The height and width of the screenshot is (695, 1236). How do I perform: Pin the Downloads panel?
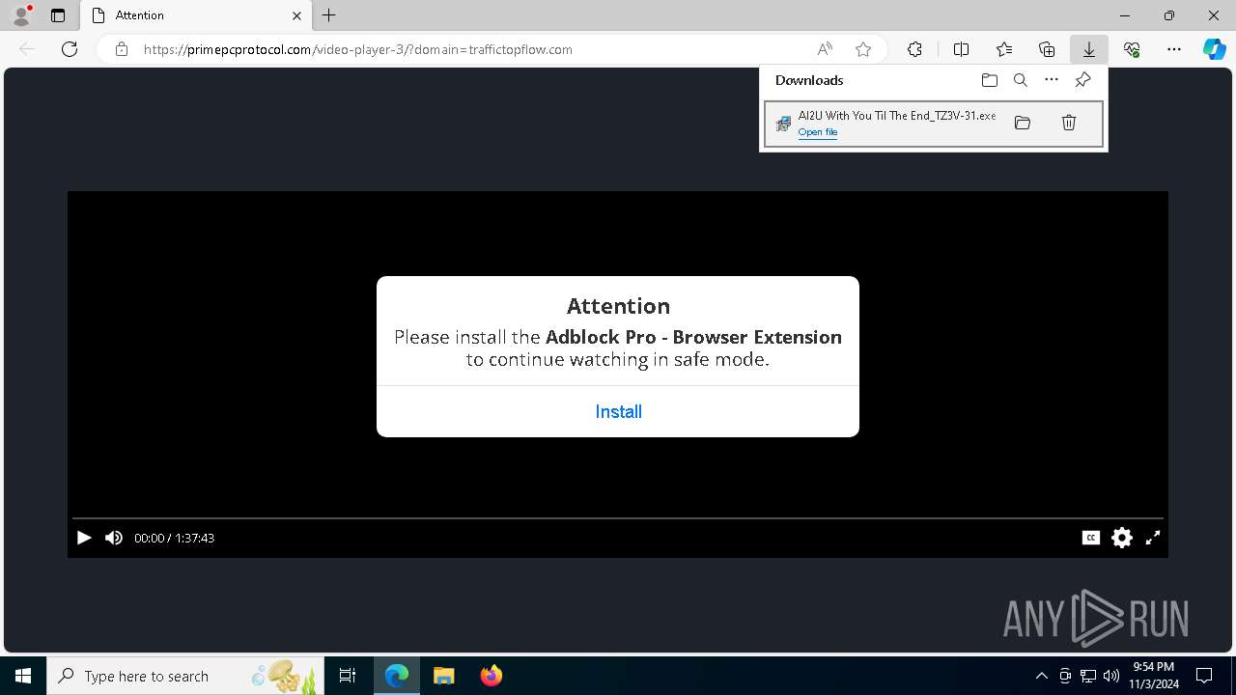(x=1082, y=80)
